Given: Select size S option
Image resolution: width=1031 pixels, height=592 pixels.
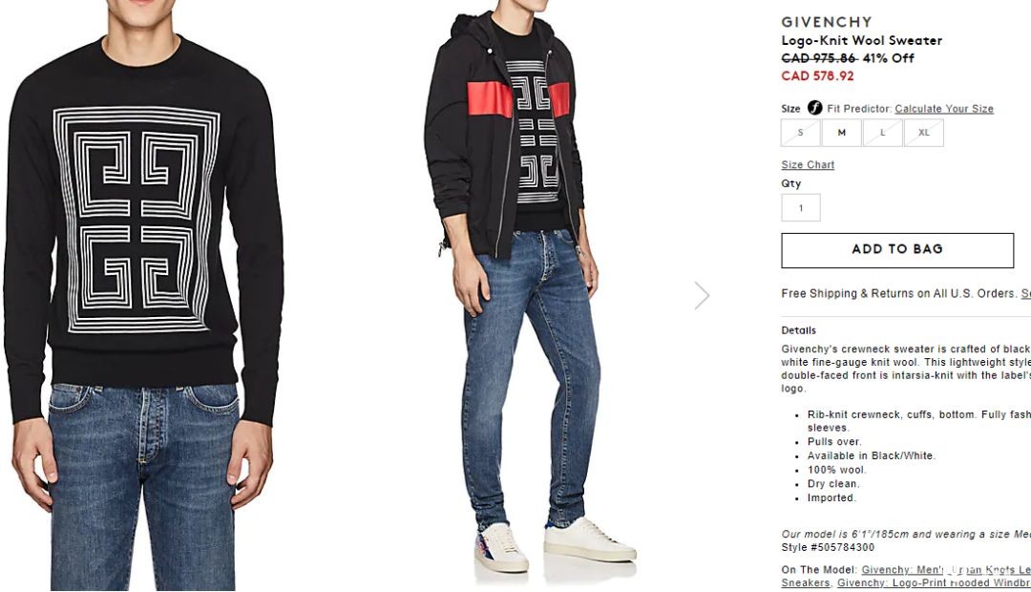Looking at the screenshot, I should coord(800,133).
